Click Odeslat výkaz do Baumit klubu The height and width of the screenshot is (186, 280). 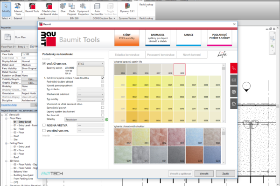(49, 9)
